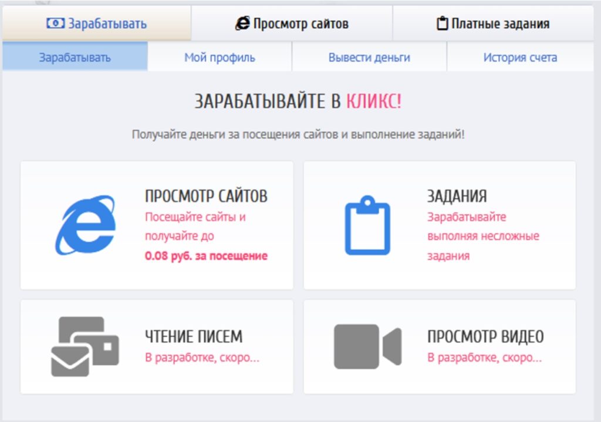Switch to the Просмотр сайтов tab
The image size is (601, 422).
click(x=292, y=23)
